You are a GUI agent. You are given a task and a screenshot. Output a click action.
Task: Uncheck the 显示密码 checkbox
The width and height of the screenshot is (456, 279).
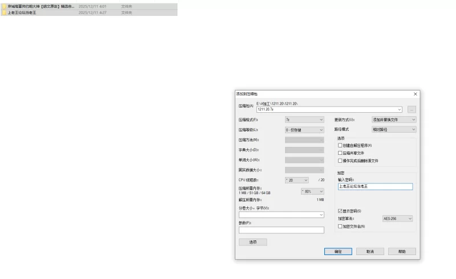click(340, 211)
